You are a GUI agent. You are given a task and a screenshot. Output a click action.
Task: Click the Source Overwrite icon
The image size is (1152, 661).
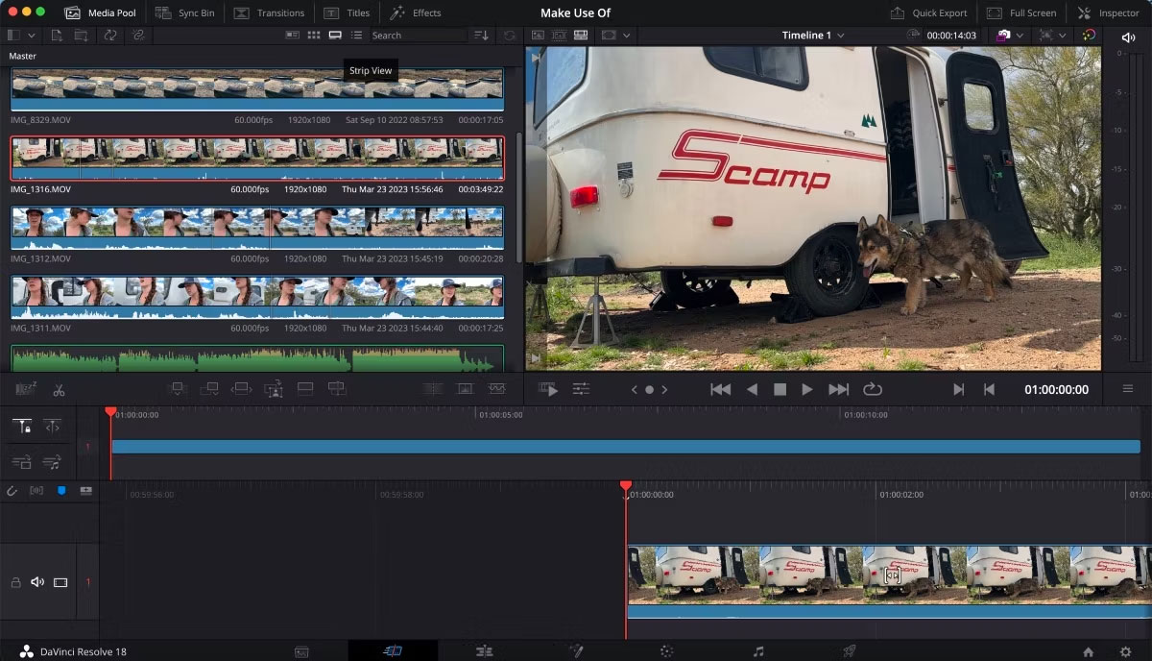pos(337,389)
